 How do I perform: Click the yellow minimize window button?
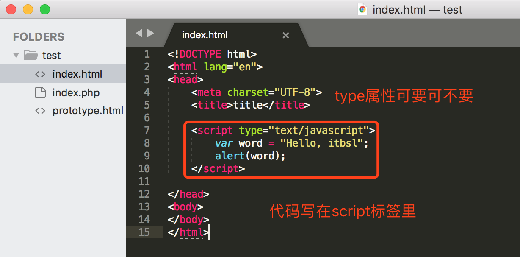click(28, 9)
